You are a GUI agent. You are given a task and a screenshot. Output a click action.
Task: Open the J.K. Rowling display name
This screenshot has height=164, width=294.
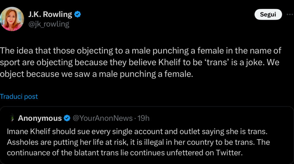click(49, 14)
